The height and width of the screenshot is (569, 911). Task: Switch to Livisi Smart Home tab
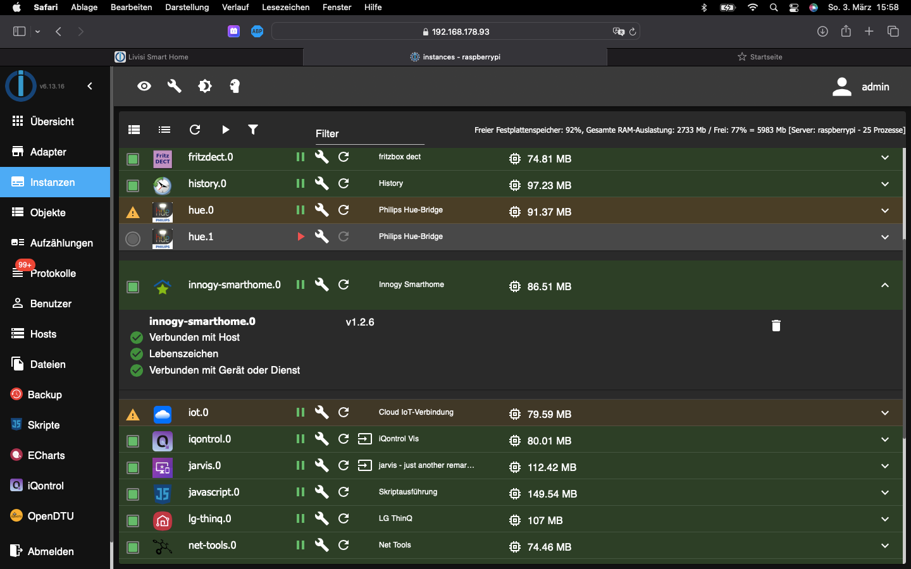[152, 57]
